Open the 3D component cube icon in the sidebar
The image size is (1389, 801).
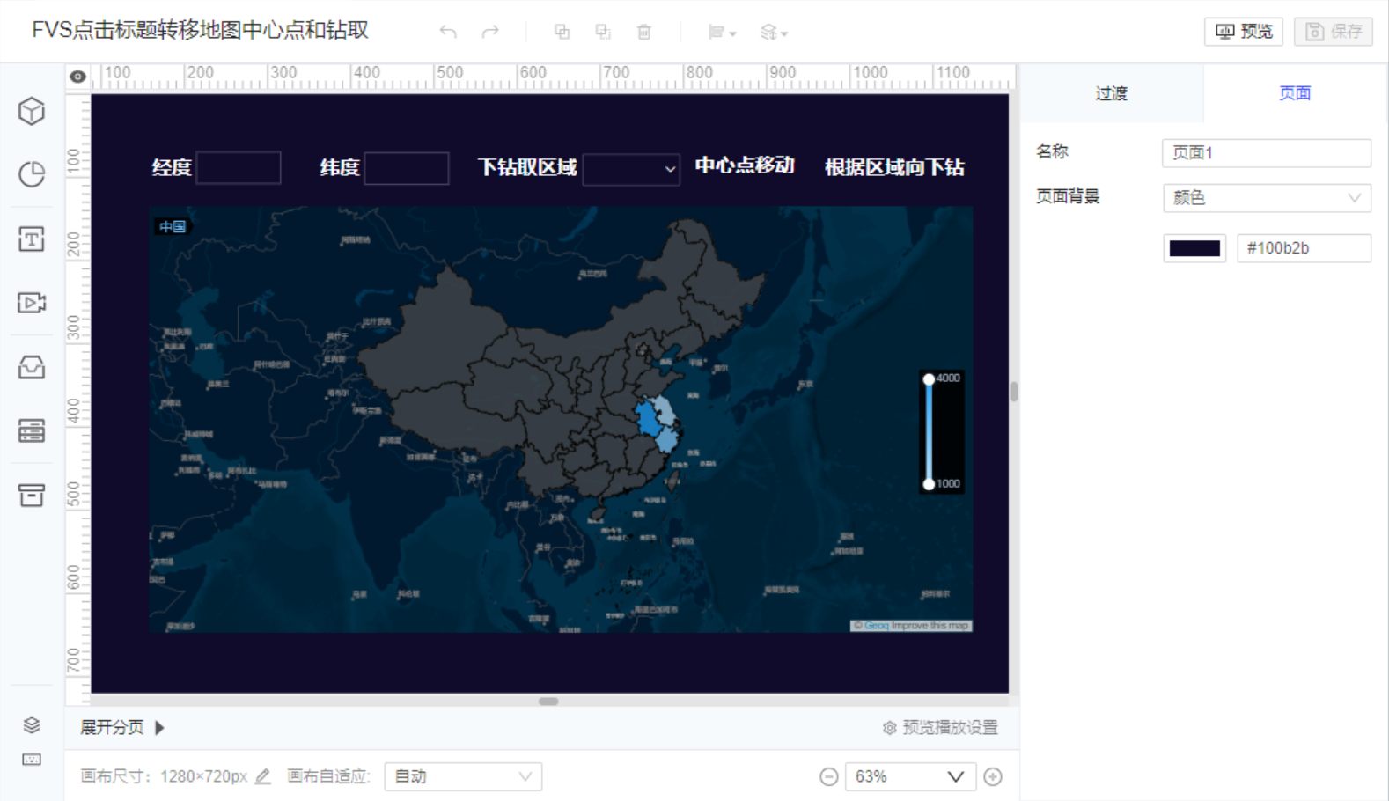click(32, 111)
